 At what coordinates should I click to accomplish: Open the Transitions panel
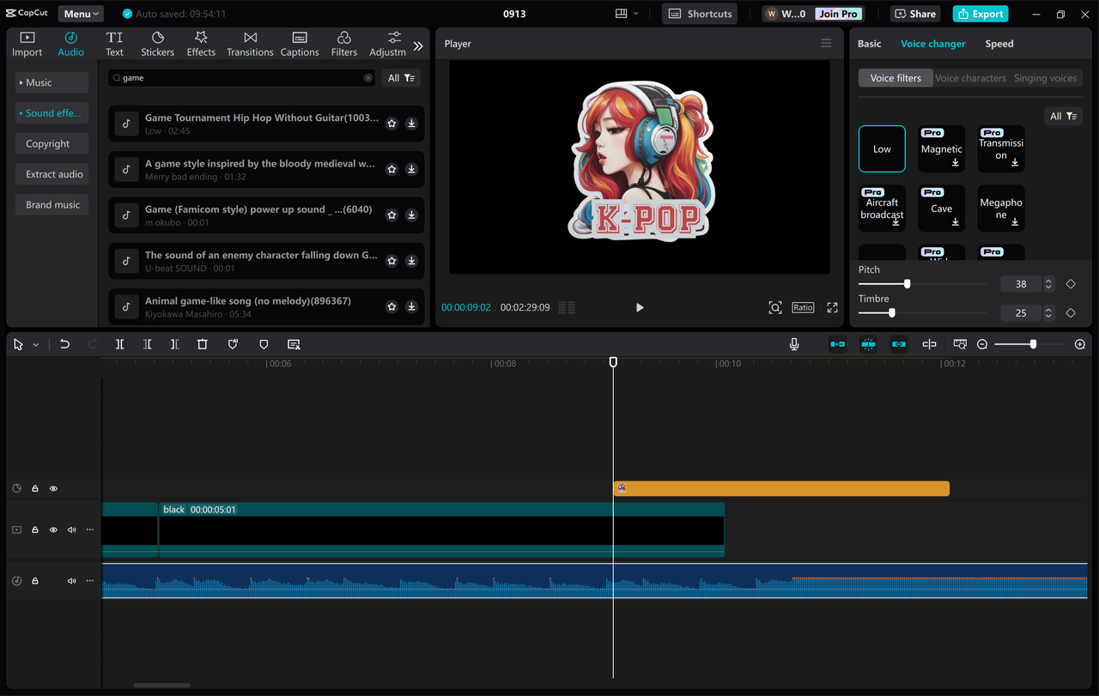click(x=250, y=43)
